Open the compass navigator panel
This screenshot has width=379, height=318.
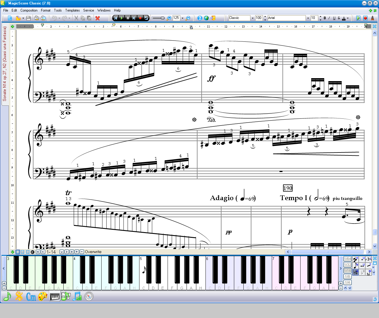(89, 296)
